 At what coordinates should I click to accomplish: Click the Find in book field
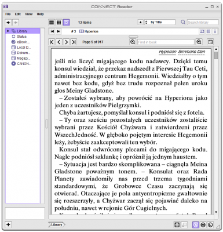coord(166,42)
